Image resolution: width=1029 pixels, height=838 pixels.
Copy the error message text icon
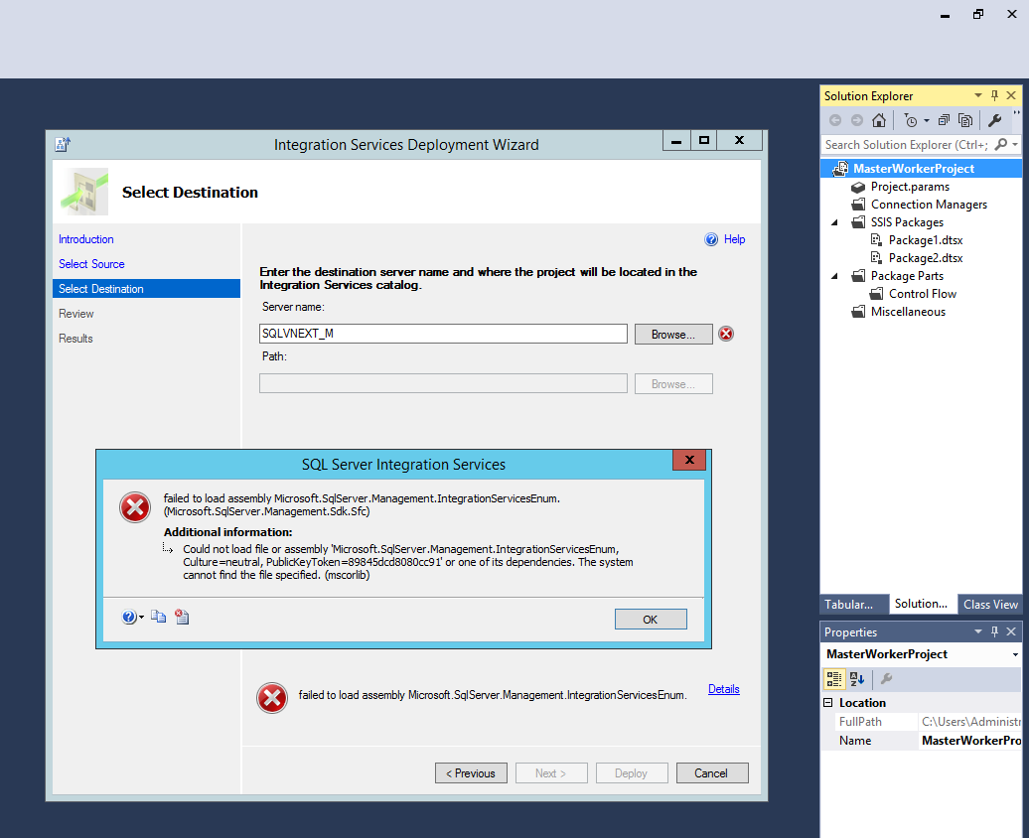coord(158,617)
